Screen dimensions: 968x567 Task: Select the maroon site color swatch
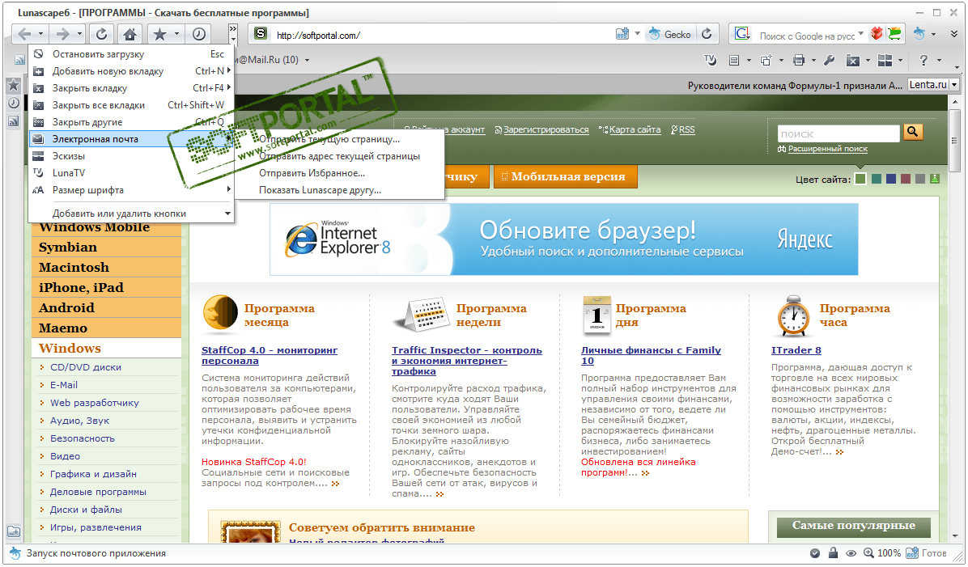[x=906, y=179]
